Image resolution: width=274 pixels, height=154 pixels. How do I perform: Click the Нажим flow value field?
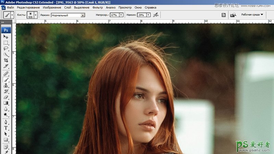click(141, 15)
